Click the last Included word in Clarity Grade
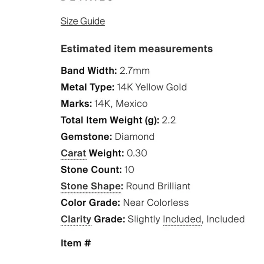This screenshot has height=264, width=264. [225, 219]
